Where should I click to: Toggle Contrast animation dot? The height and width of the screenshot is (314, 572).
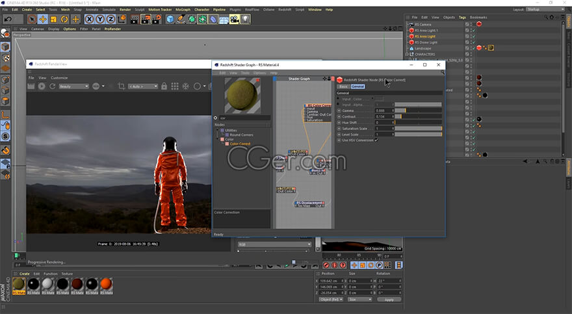click(339, 117)
